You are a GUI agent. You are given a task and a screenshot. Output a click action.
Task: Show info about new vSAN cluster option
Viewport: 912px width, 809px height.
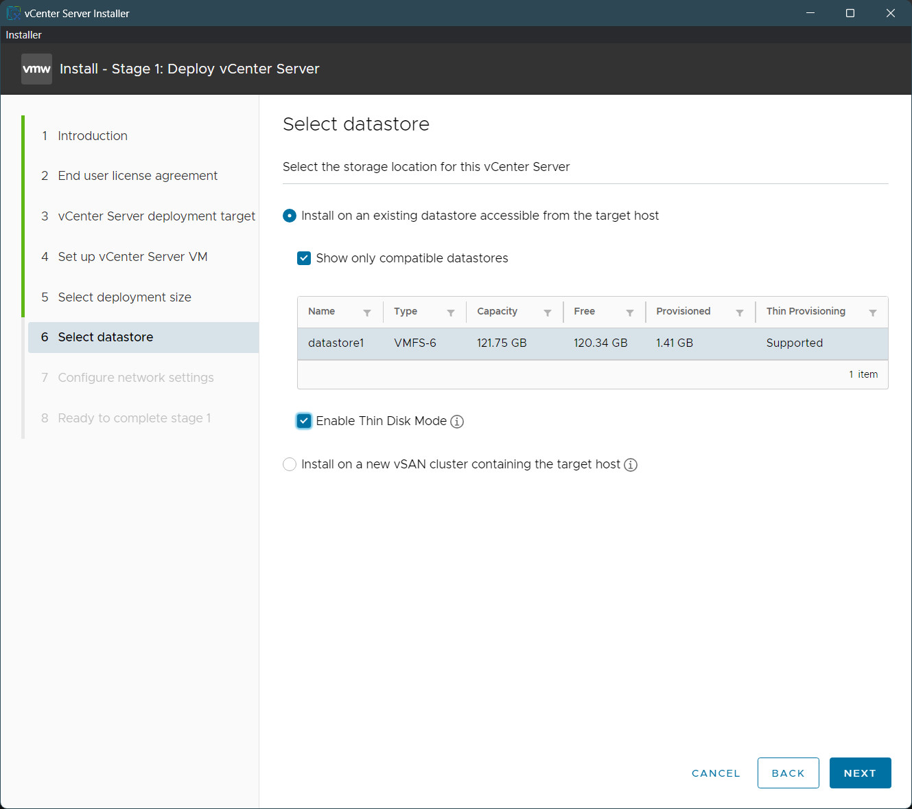click(x=631, y=465)
